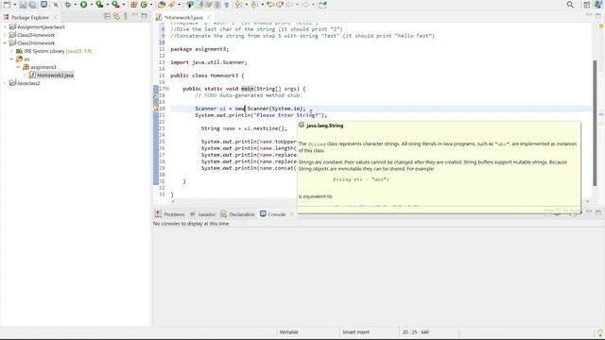
Task: Minimize the Package Explorer view
Action: point(134,16)
